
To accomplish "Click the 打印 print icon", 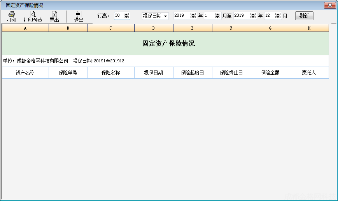I will (x=12, y=16).
